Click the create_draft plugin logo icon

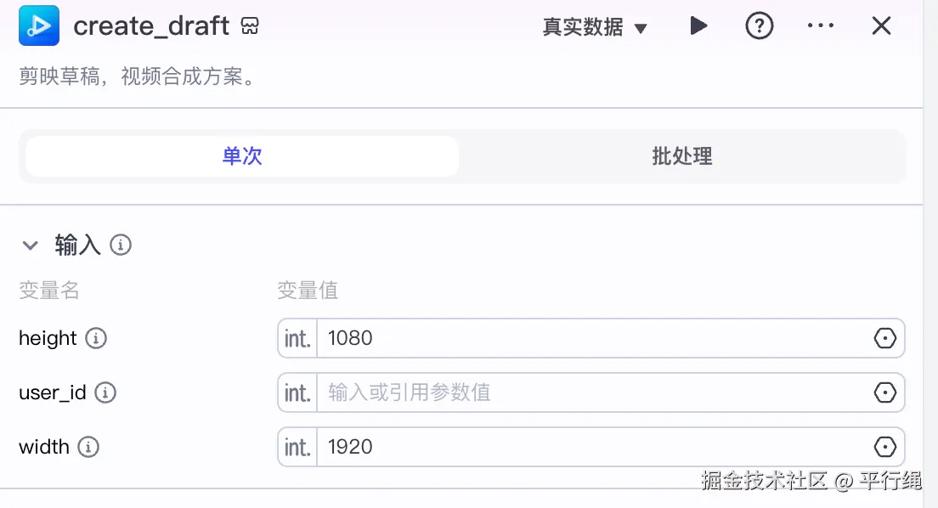39,25
